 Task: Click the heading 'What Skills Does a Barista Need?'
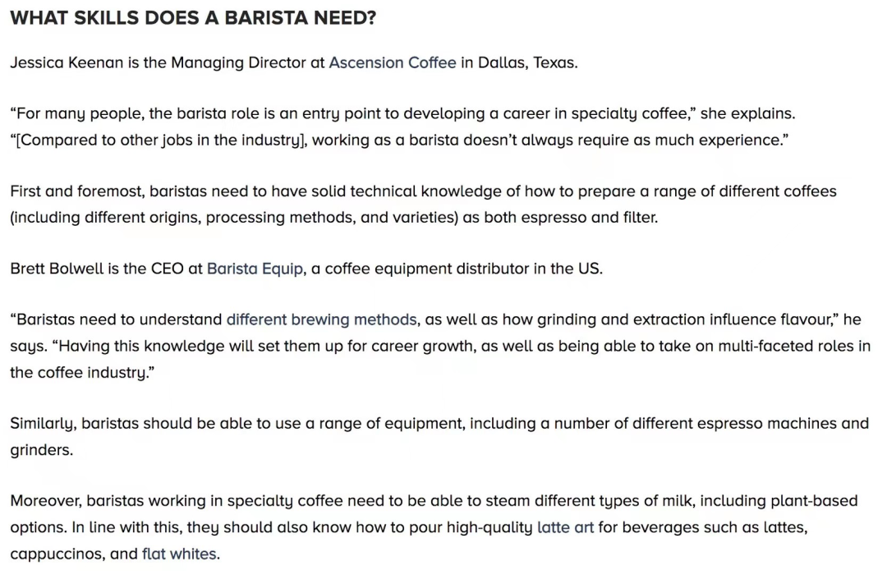pos(193,18)
